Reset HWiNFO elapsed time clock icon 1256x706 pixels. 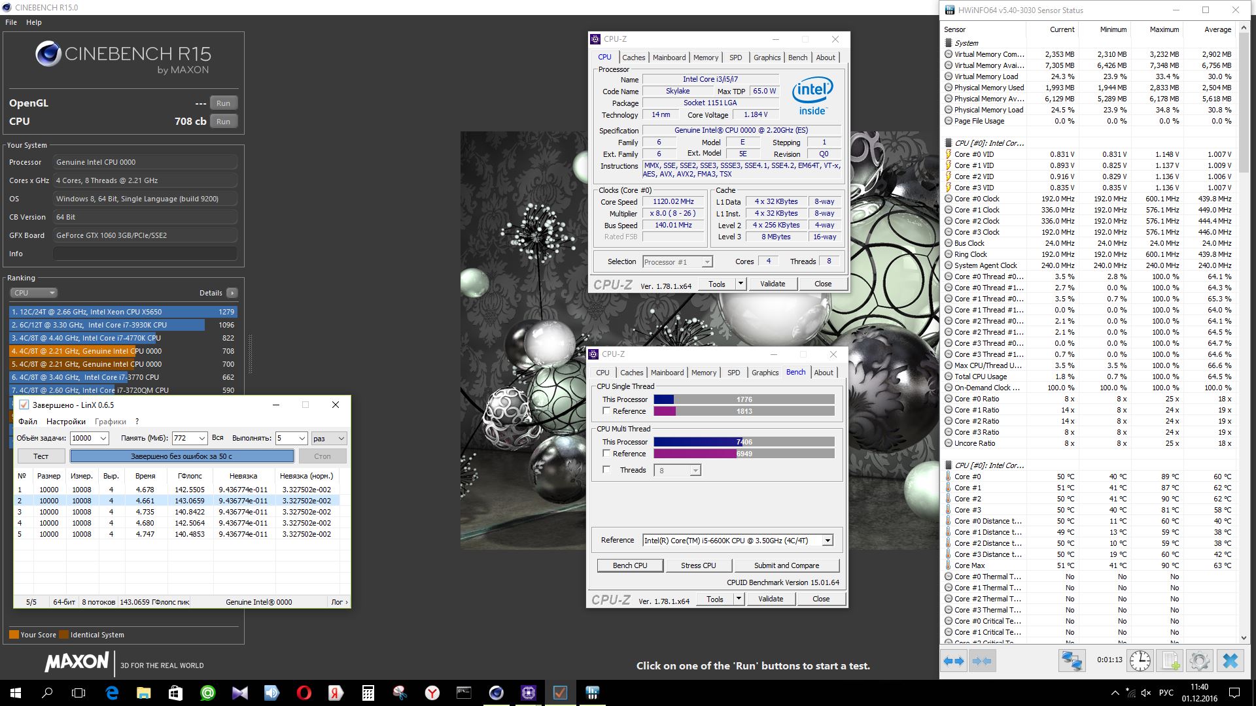click(x=1140, y=661)
